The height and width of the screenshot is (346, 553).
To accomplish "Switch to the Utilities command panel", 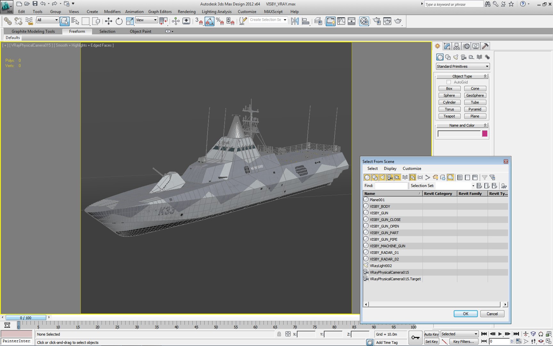I will click(x=485, y=46).
